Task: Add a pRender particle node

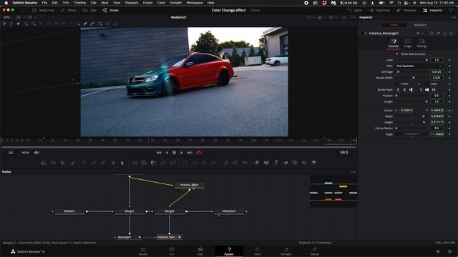Action: 245,163
